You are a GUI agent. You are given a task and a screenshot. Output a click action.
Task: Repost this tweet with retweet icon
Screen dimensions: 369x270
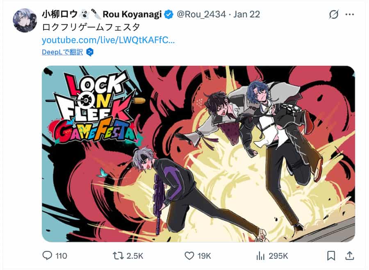118,256
